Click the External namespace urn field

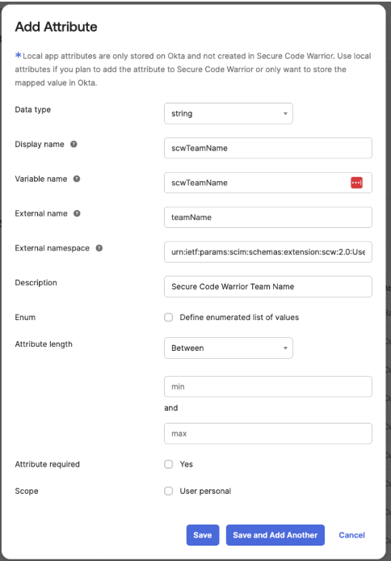pyautogui.click(x=268, y=252)
